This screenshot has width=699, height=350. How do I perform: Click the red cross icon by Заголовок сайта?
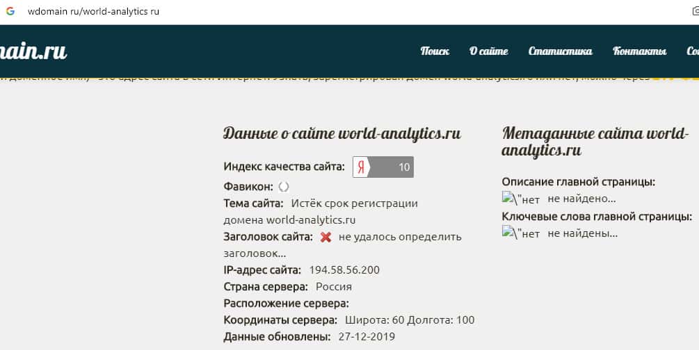click(326, 237)
